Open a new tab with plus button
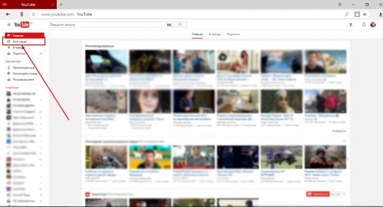Screen dimensions: 383x207 (x=61, y=4)
